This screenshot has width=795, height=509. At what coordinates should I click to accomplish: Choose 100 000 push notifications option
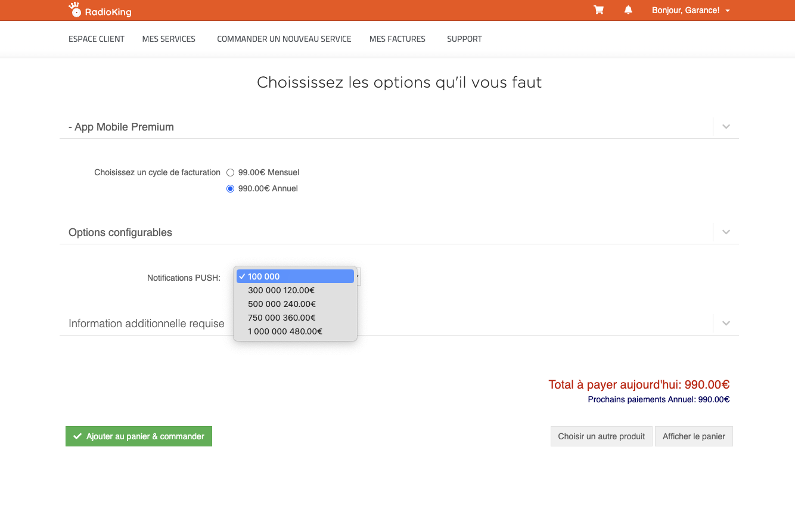tap(295, 277)
